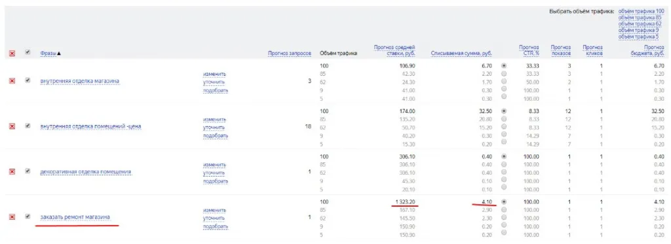Sort by 'Прогноз бюджета, руб.' header
Viewport: 671px width, 244px height.
coord(647,50)
